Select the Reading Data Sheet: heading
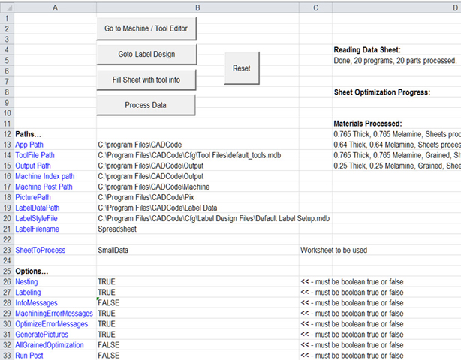The width and height of the screenshot is (461, 360). point(367,50)
